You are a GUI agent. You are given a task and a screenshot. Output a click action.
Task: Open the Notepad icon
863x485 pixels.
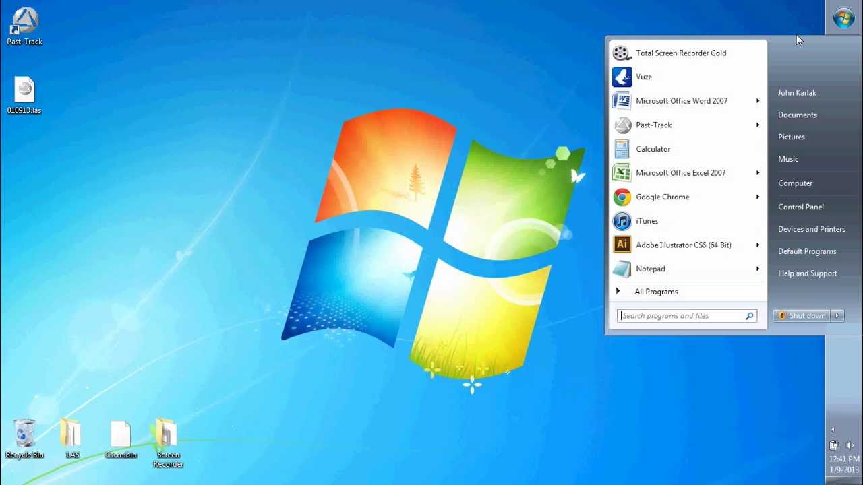coord(622,269)
